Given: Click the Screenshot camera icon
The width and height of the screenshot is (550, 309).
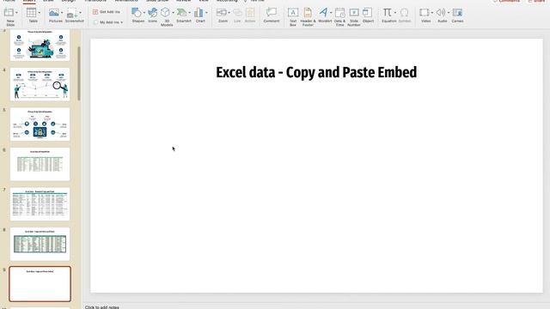Looking at the screenshot, I should coord(72,14).
